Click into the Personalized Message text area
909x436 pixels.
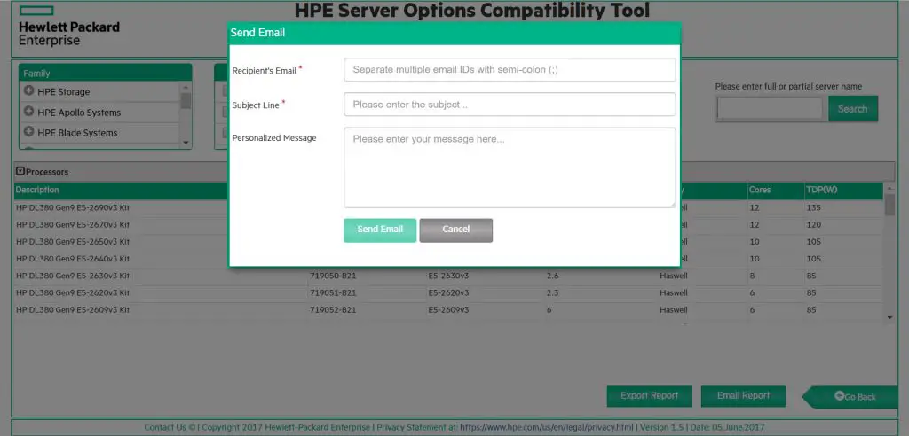coord(510,167)
